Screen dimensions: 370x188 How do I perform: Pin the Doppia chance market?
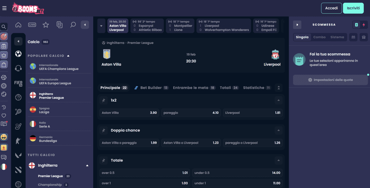(103, 130)
